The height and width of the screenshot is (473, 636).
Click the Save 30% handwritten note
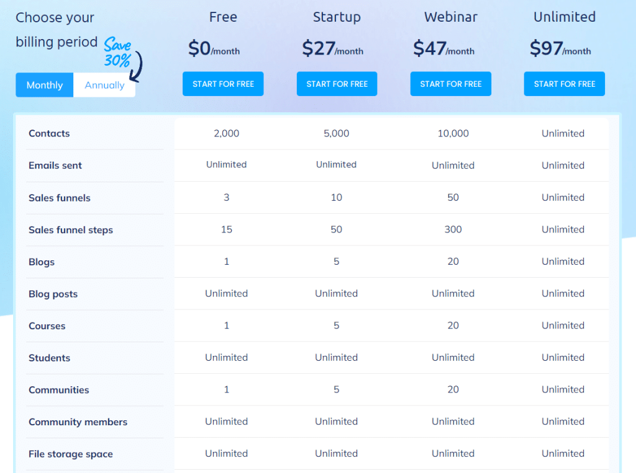117,52
